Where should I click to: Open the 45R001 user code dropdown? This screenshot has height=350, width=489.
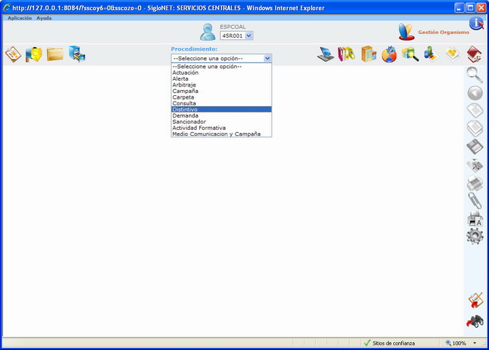(237, 36)
